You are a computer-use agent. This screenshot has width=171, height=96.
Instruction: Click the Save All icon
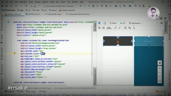6,6
